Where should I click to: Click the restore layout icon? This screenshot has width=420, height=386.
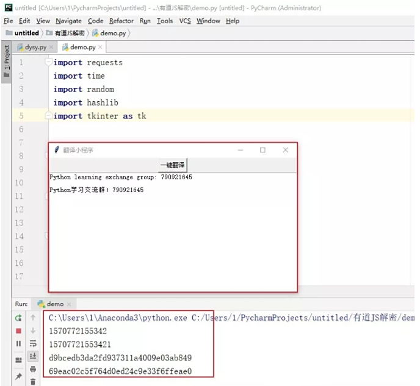coord(18,360)
